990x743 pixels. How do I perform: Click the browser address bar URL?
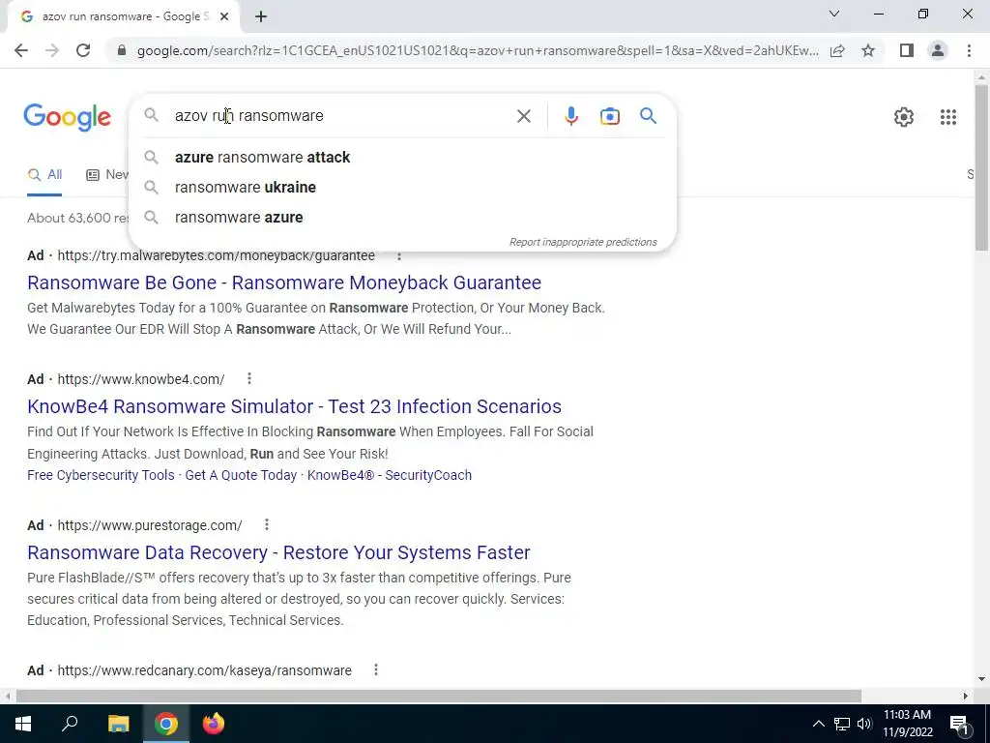pos(478,50)
